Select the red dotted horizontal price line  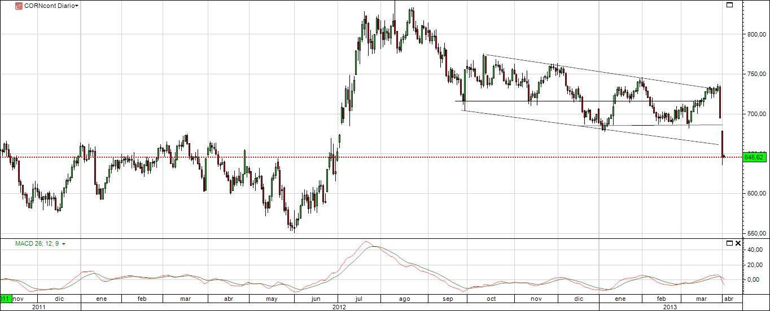point(395,157)
